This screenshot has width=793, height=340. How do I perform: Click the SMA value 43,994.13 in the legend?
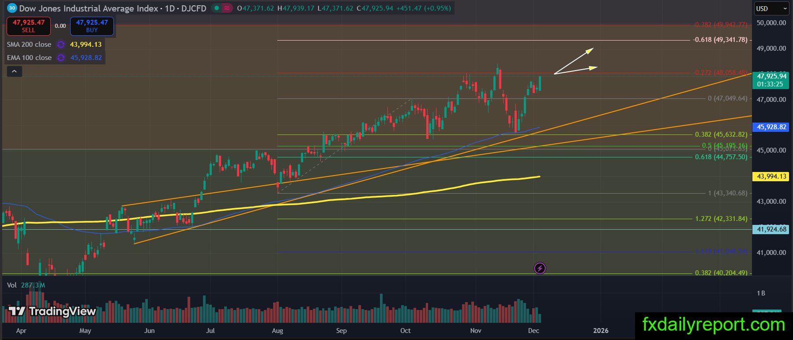point(86,45)
